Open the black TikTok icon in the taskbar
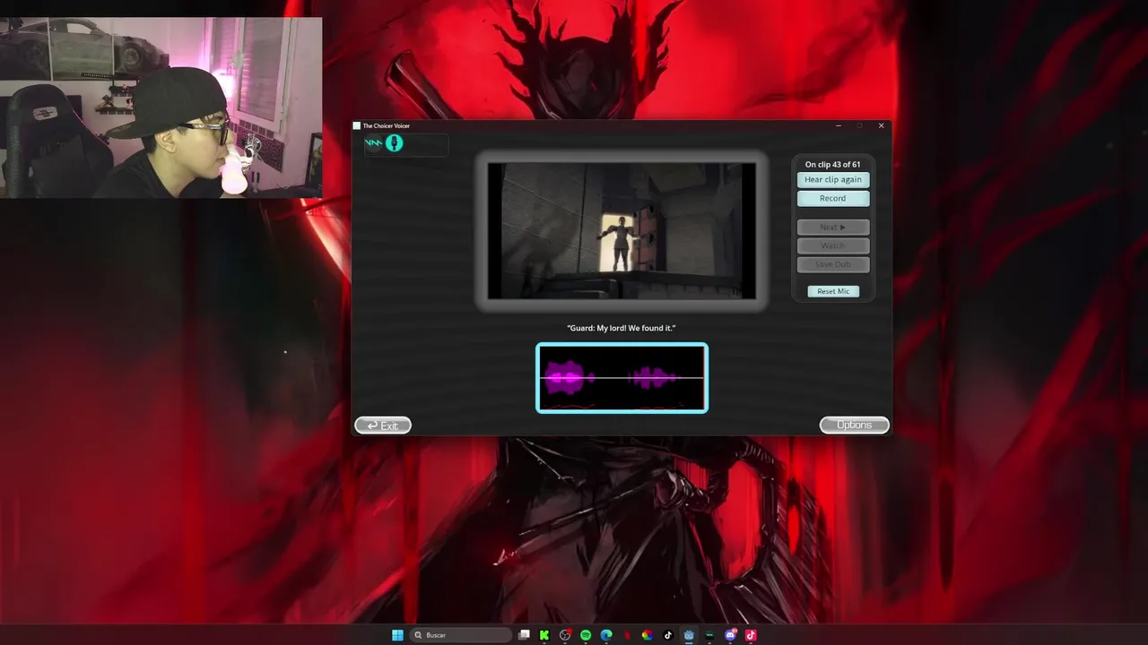 click(668, 635)
